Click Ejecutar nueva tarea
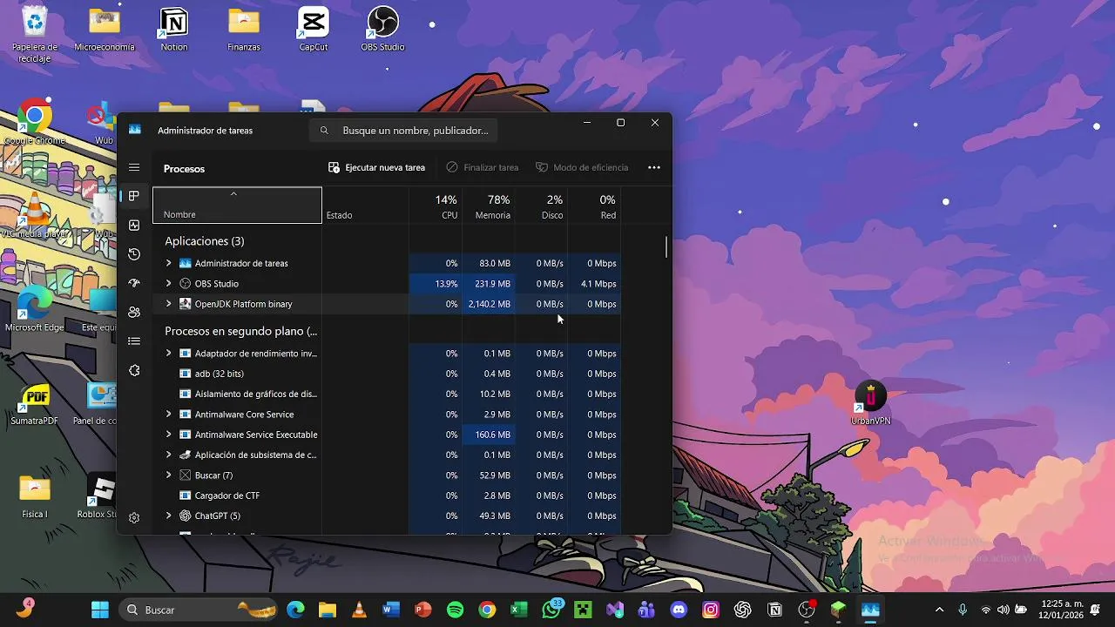 376,167
